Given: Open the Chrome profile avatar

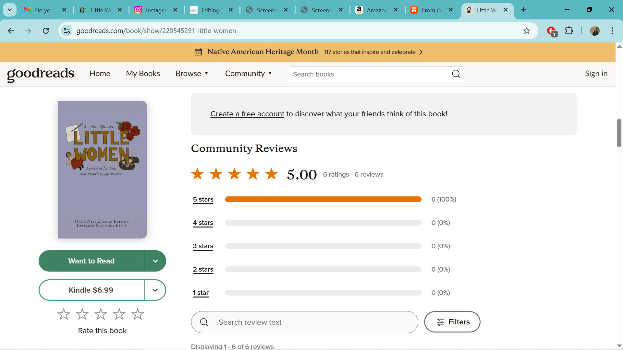Looking at the screenshot, I should pos(594,31).
